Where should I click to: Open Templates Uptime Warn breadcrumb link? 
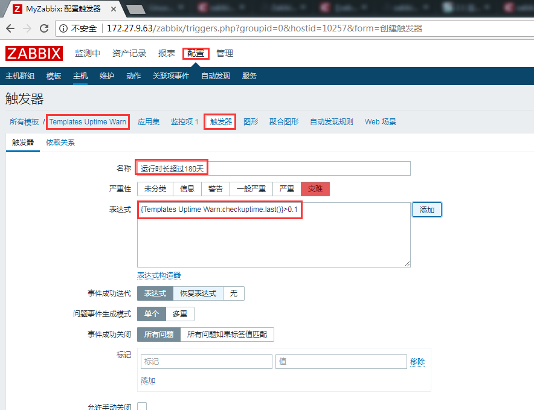[87, 121]
